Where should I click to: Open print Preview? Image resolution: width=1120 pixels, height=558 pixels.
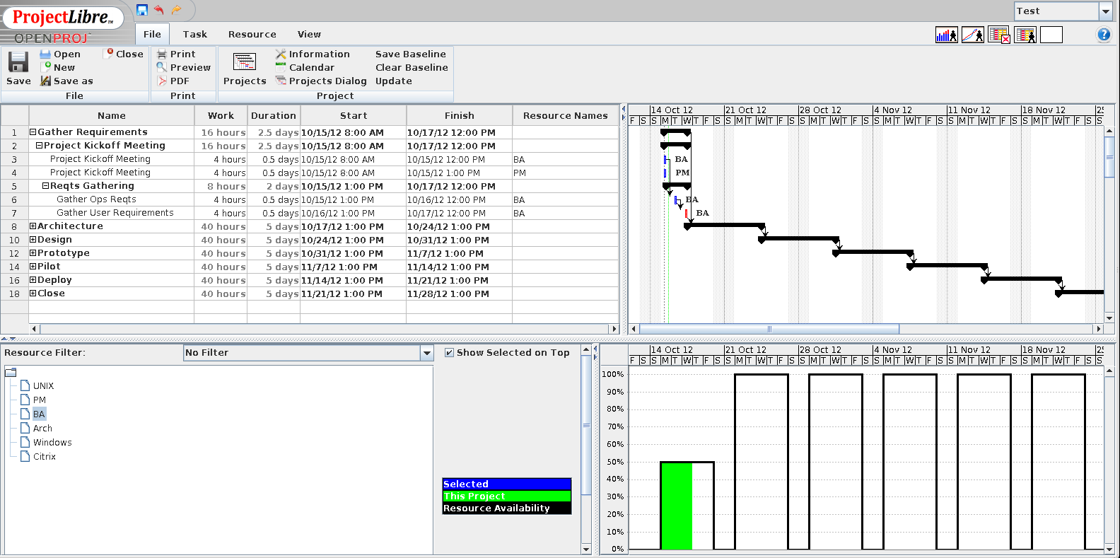tap(184, 67)
